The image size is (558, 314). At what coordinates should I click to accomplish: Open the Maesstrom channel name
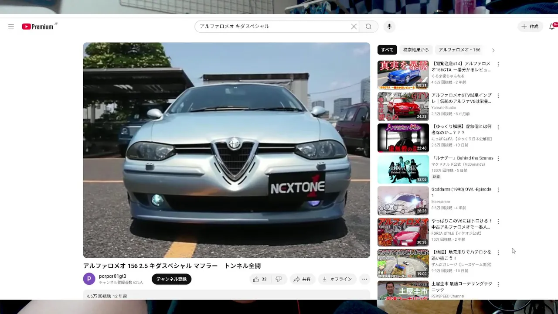pyautogui.click(x=441, y=202)
